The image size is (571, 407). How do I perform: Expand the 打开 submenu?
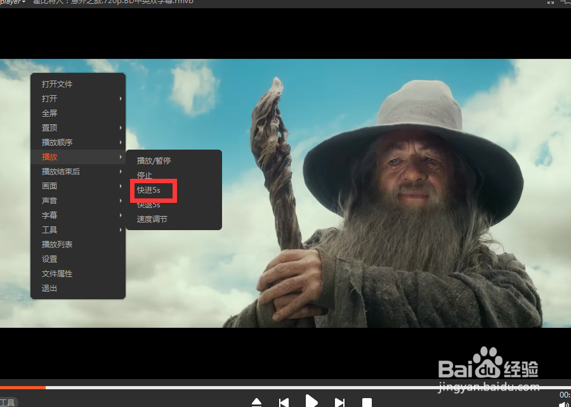tap(78, 98)
